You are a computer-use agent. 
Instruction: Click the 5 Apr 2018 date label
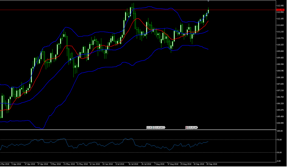tap(16, 164)
